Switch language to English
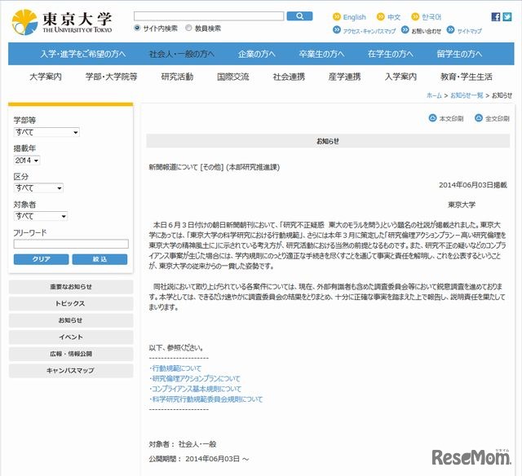The width and height of the screenshot is (522, 476). pyautogui.click(x=354, y=17)
